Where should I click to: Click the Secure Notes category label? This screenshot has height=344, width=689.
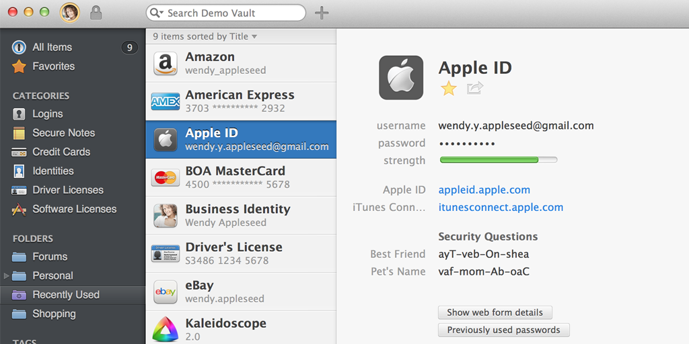(x=64, y=133)
